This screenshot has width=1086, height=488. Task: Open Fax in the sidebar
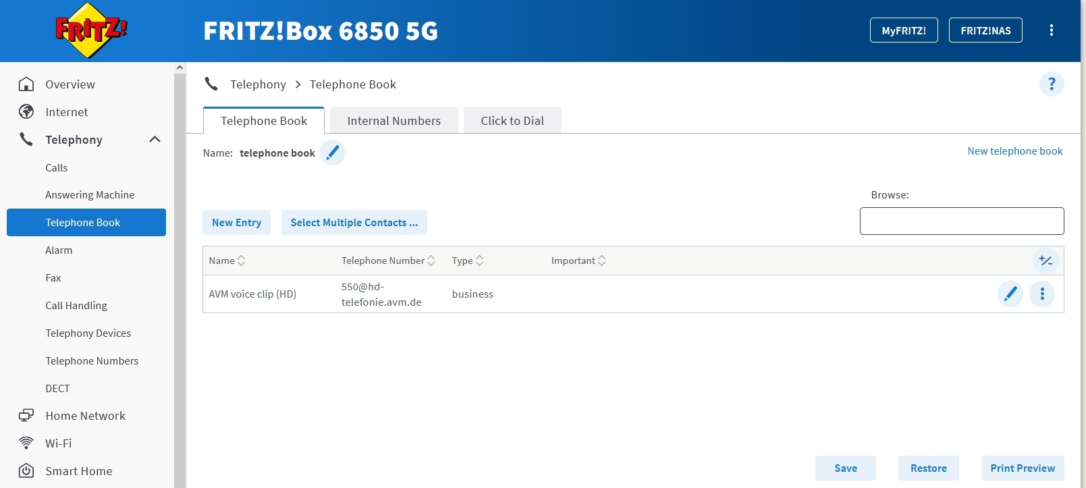pyautogui.click(x=53, y=278)
